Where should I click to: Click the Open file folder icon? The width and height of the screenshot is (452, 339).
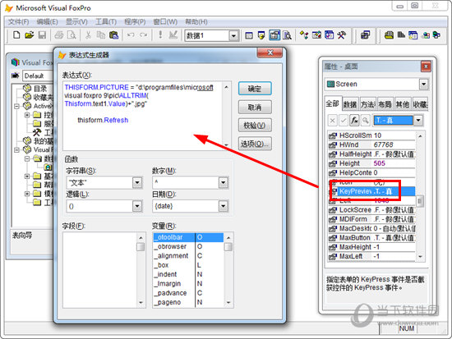tap(29, 35)
